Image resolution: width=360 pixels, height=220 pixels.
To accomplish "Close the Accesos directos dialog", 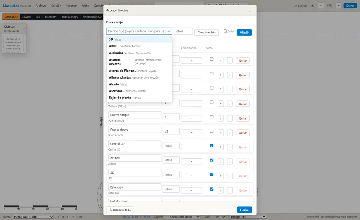I will tap(250, 12).
